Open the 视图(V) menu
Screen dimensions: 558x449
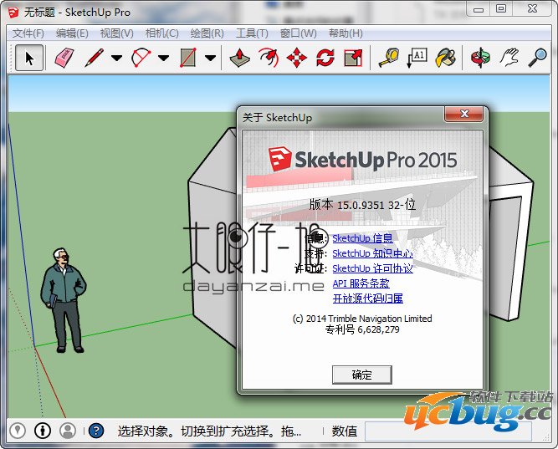coord(117,33)
